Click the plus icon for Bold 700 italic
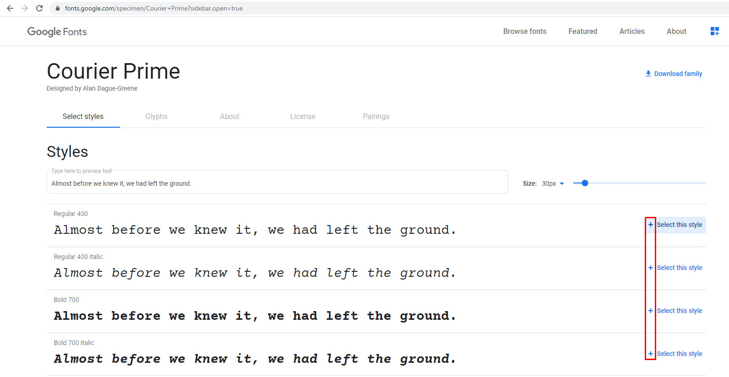Screen dimensions: 729x377 coord(650,354)
